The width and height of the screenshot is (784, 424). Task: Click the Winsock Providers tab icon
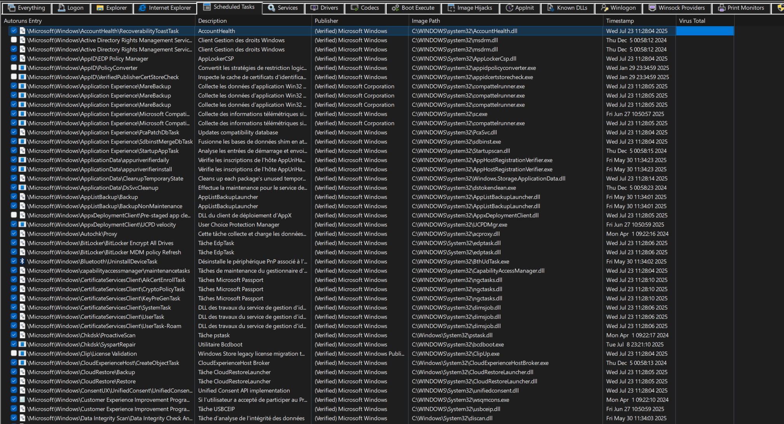pyautogui.click(x=653, y=8)
